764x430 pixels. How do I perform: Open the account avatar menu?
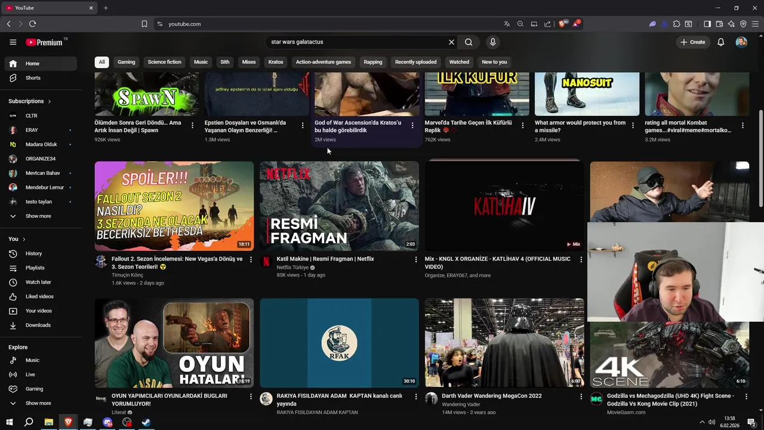(x=741, y=42)
